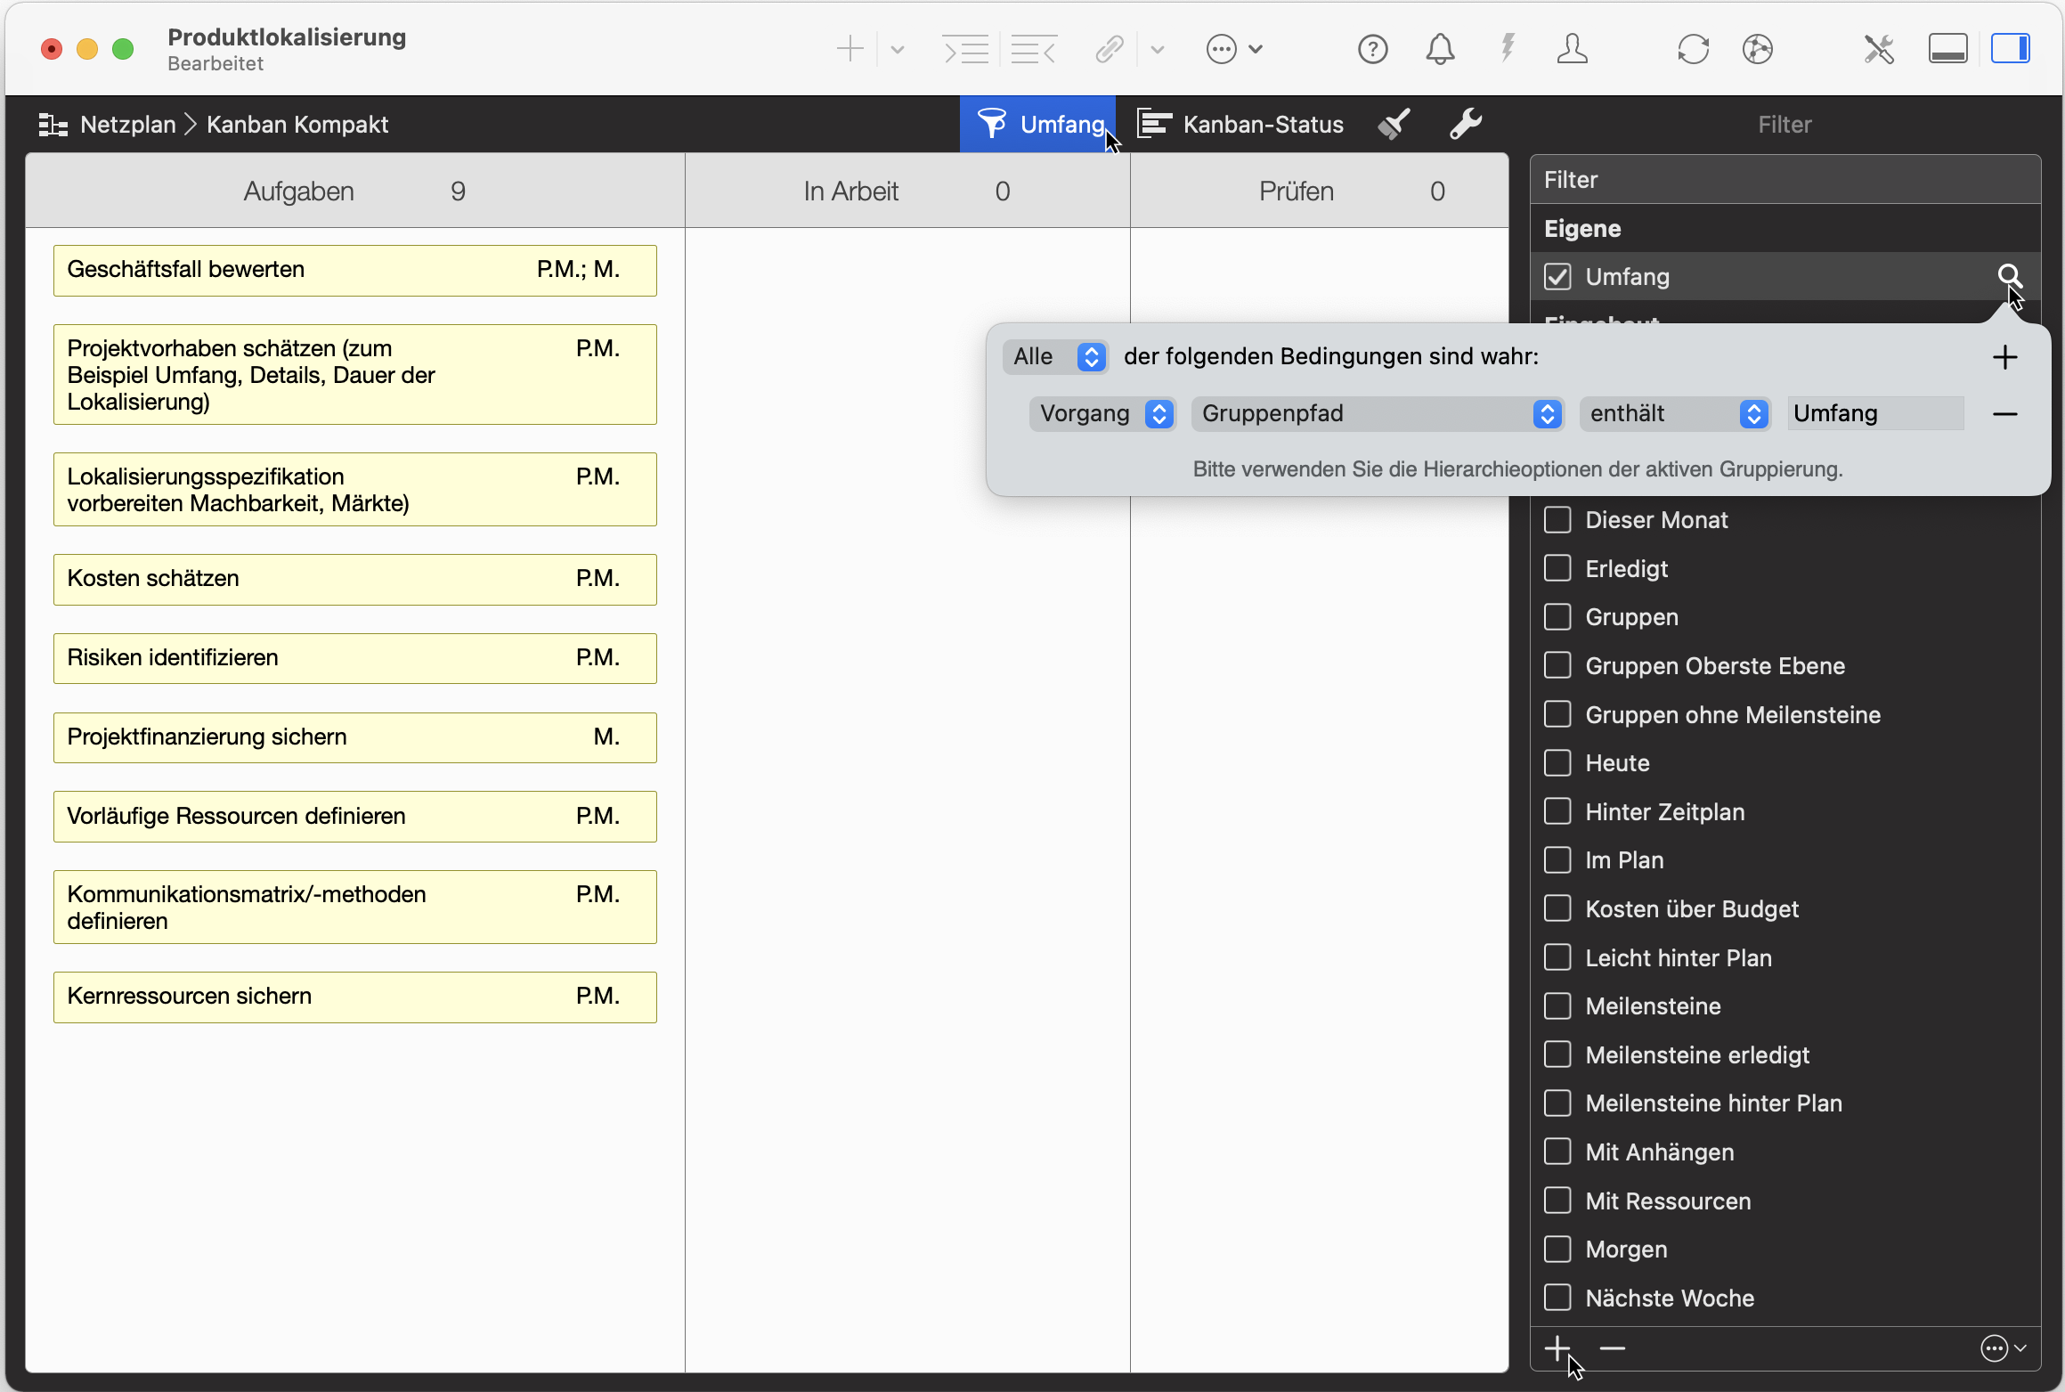This screenshot has width=2065, height=1392.
Task: Toggle the right sidebar panel icon
Action: pyautogui.click(x=2010, y=49)
